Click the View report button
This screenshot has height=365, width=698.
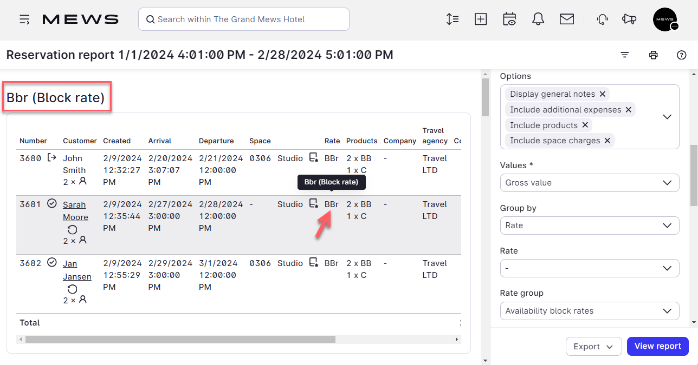pyautogui.click(x=657, y=346)
